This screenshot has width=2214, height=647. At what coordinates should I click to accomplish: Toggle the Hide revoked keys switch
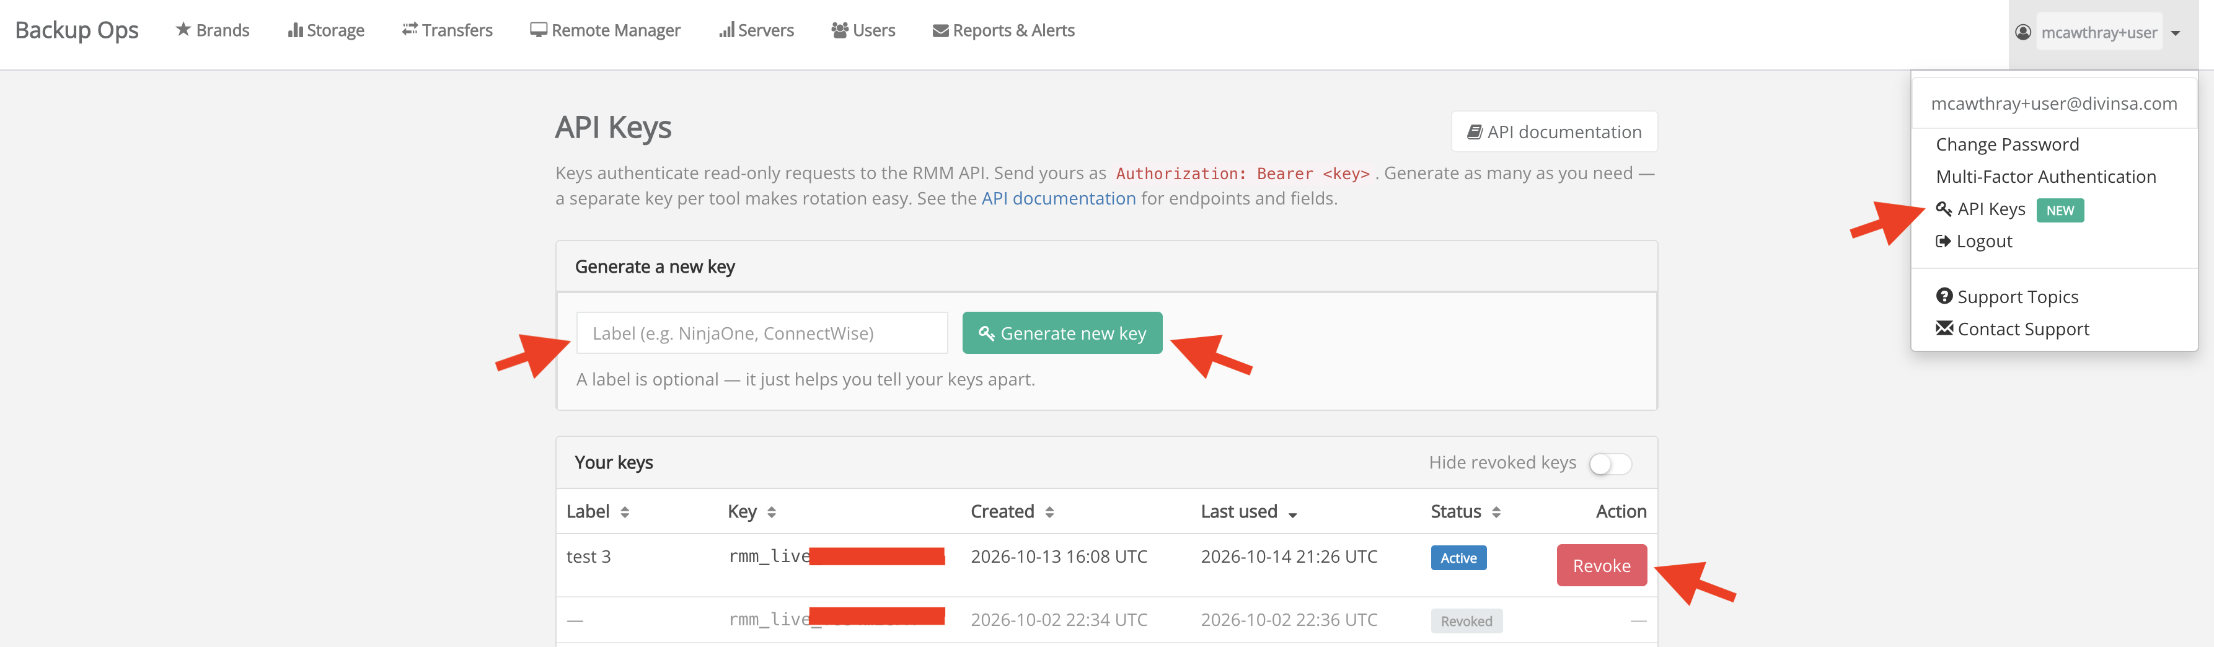pyautogui.click(x=1610, y=464)
